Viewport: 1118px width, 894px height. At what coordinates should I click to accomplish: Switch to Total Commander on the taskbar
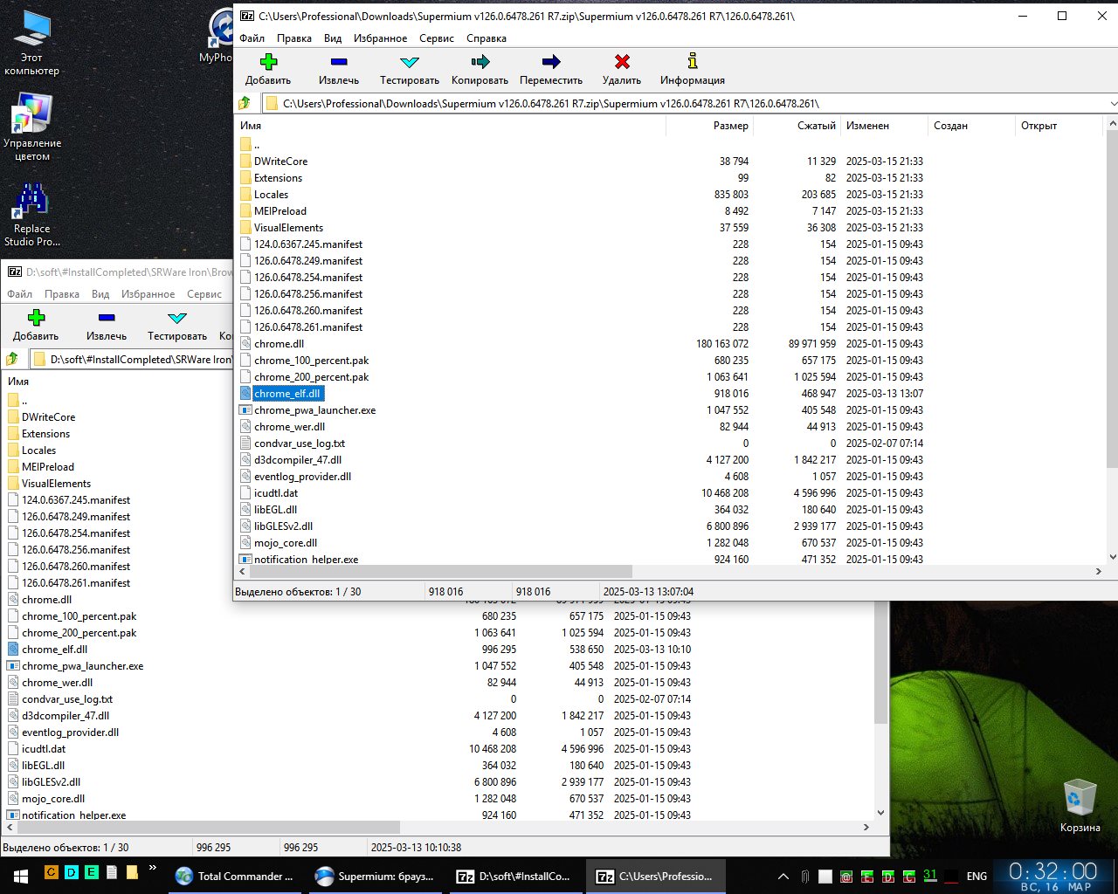coord(236,876)
